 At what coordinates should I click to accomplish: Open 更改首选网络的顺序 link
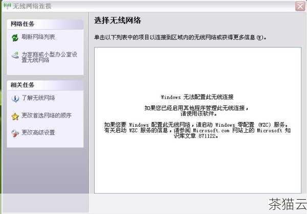[x=47, y=115]
